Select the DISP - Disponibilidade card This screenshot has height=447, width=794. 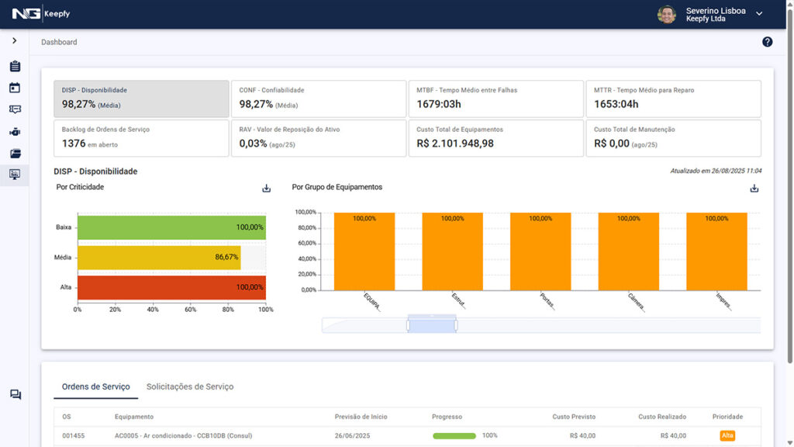pyautogui.click(x=141, y=99)
